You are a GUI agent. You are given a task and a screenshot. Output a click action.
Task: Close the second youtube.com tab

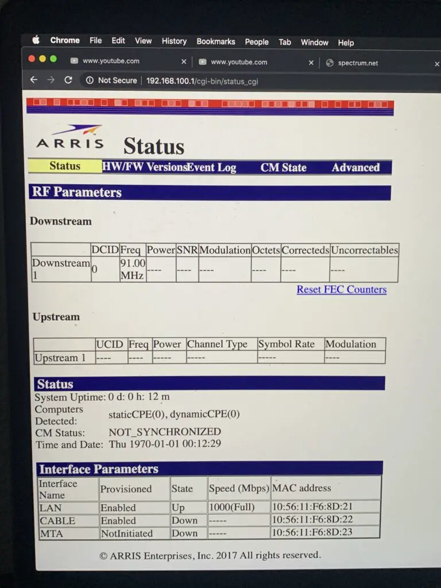pos(311,63)
